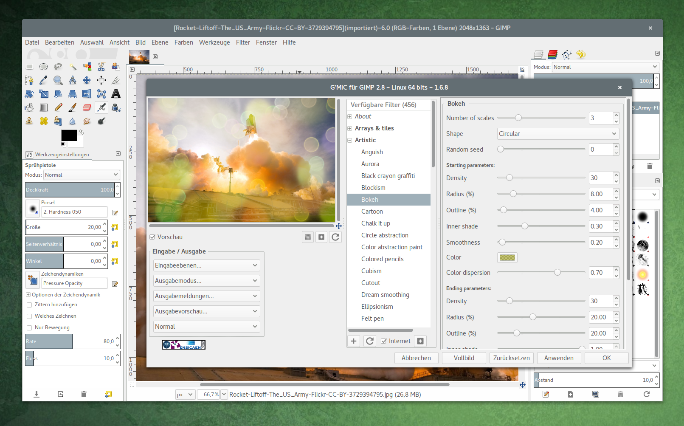Disable the Internet checkbox in G'MIC
684x426 pixels.
(383, 341)
